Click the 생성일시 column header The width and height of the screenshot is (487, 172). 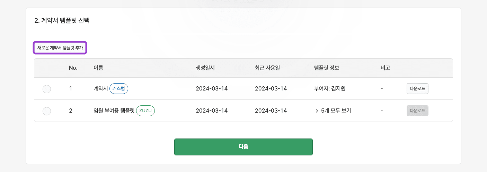[205, 68]
